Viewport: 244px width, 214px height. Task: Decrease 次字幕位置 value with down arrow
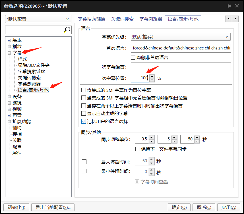(152, 80)
